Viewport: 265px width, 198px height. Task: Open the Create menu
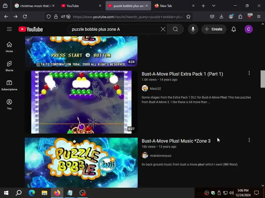[x=214, y=29]
